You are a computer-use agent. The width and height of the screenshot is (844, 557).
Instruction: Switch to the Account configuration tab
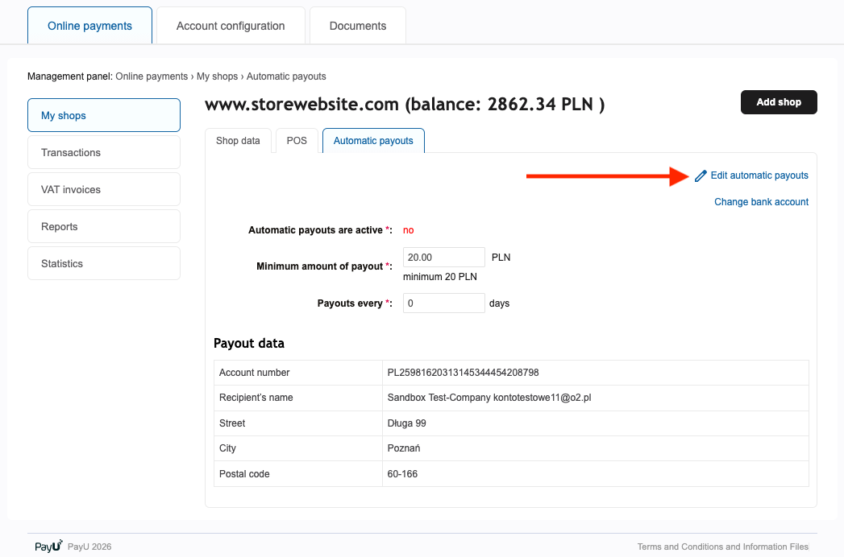231,26
